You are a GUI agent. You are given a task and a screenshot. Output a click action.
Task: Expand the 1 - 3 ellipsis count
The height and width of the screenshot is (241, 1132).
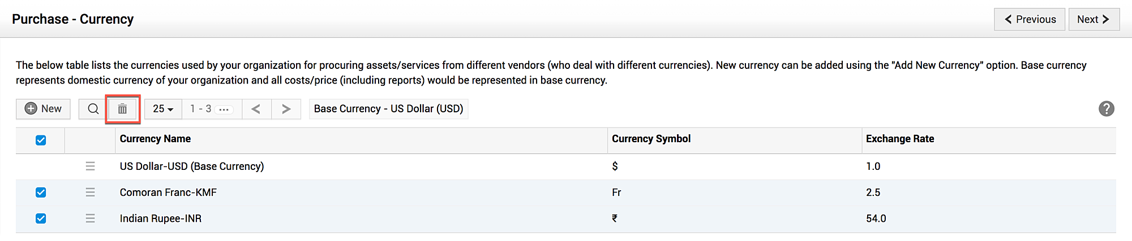pyautogui.click(x=224, y=109)
